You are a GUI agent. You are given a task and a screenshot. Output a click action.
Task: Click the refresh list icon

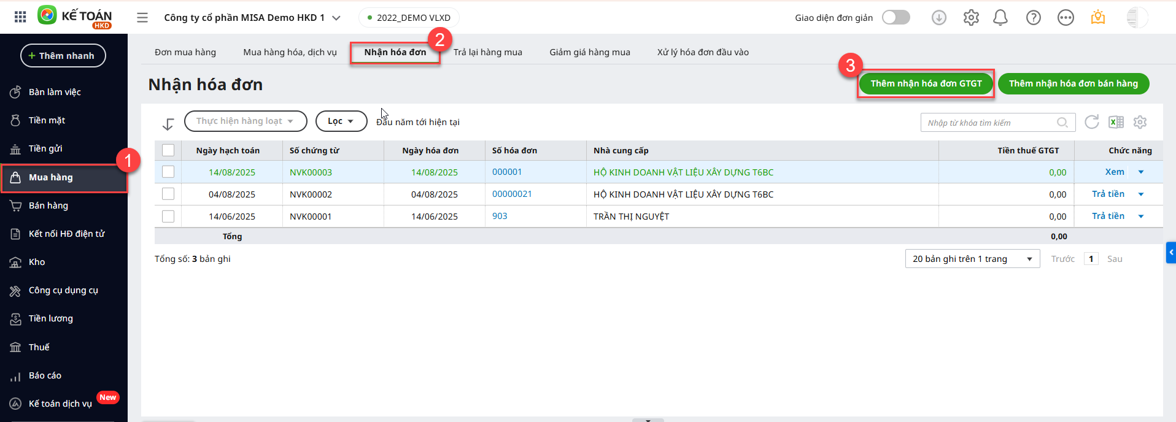(x=1091, y=122)
